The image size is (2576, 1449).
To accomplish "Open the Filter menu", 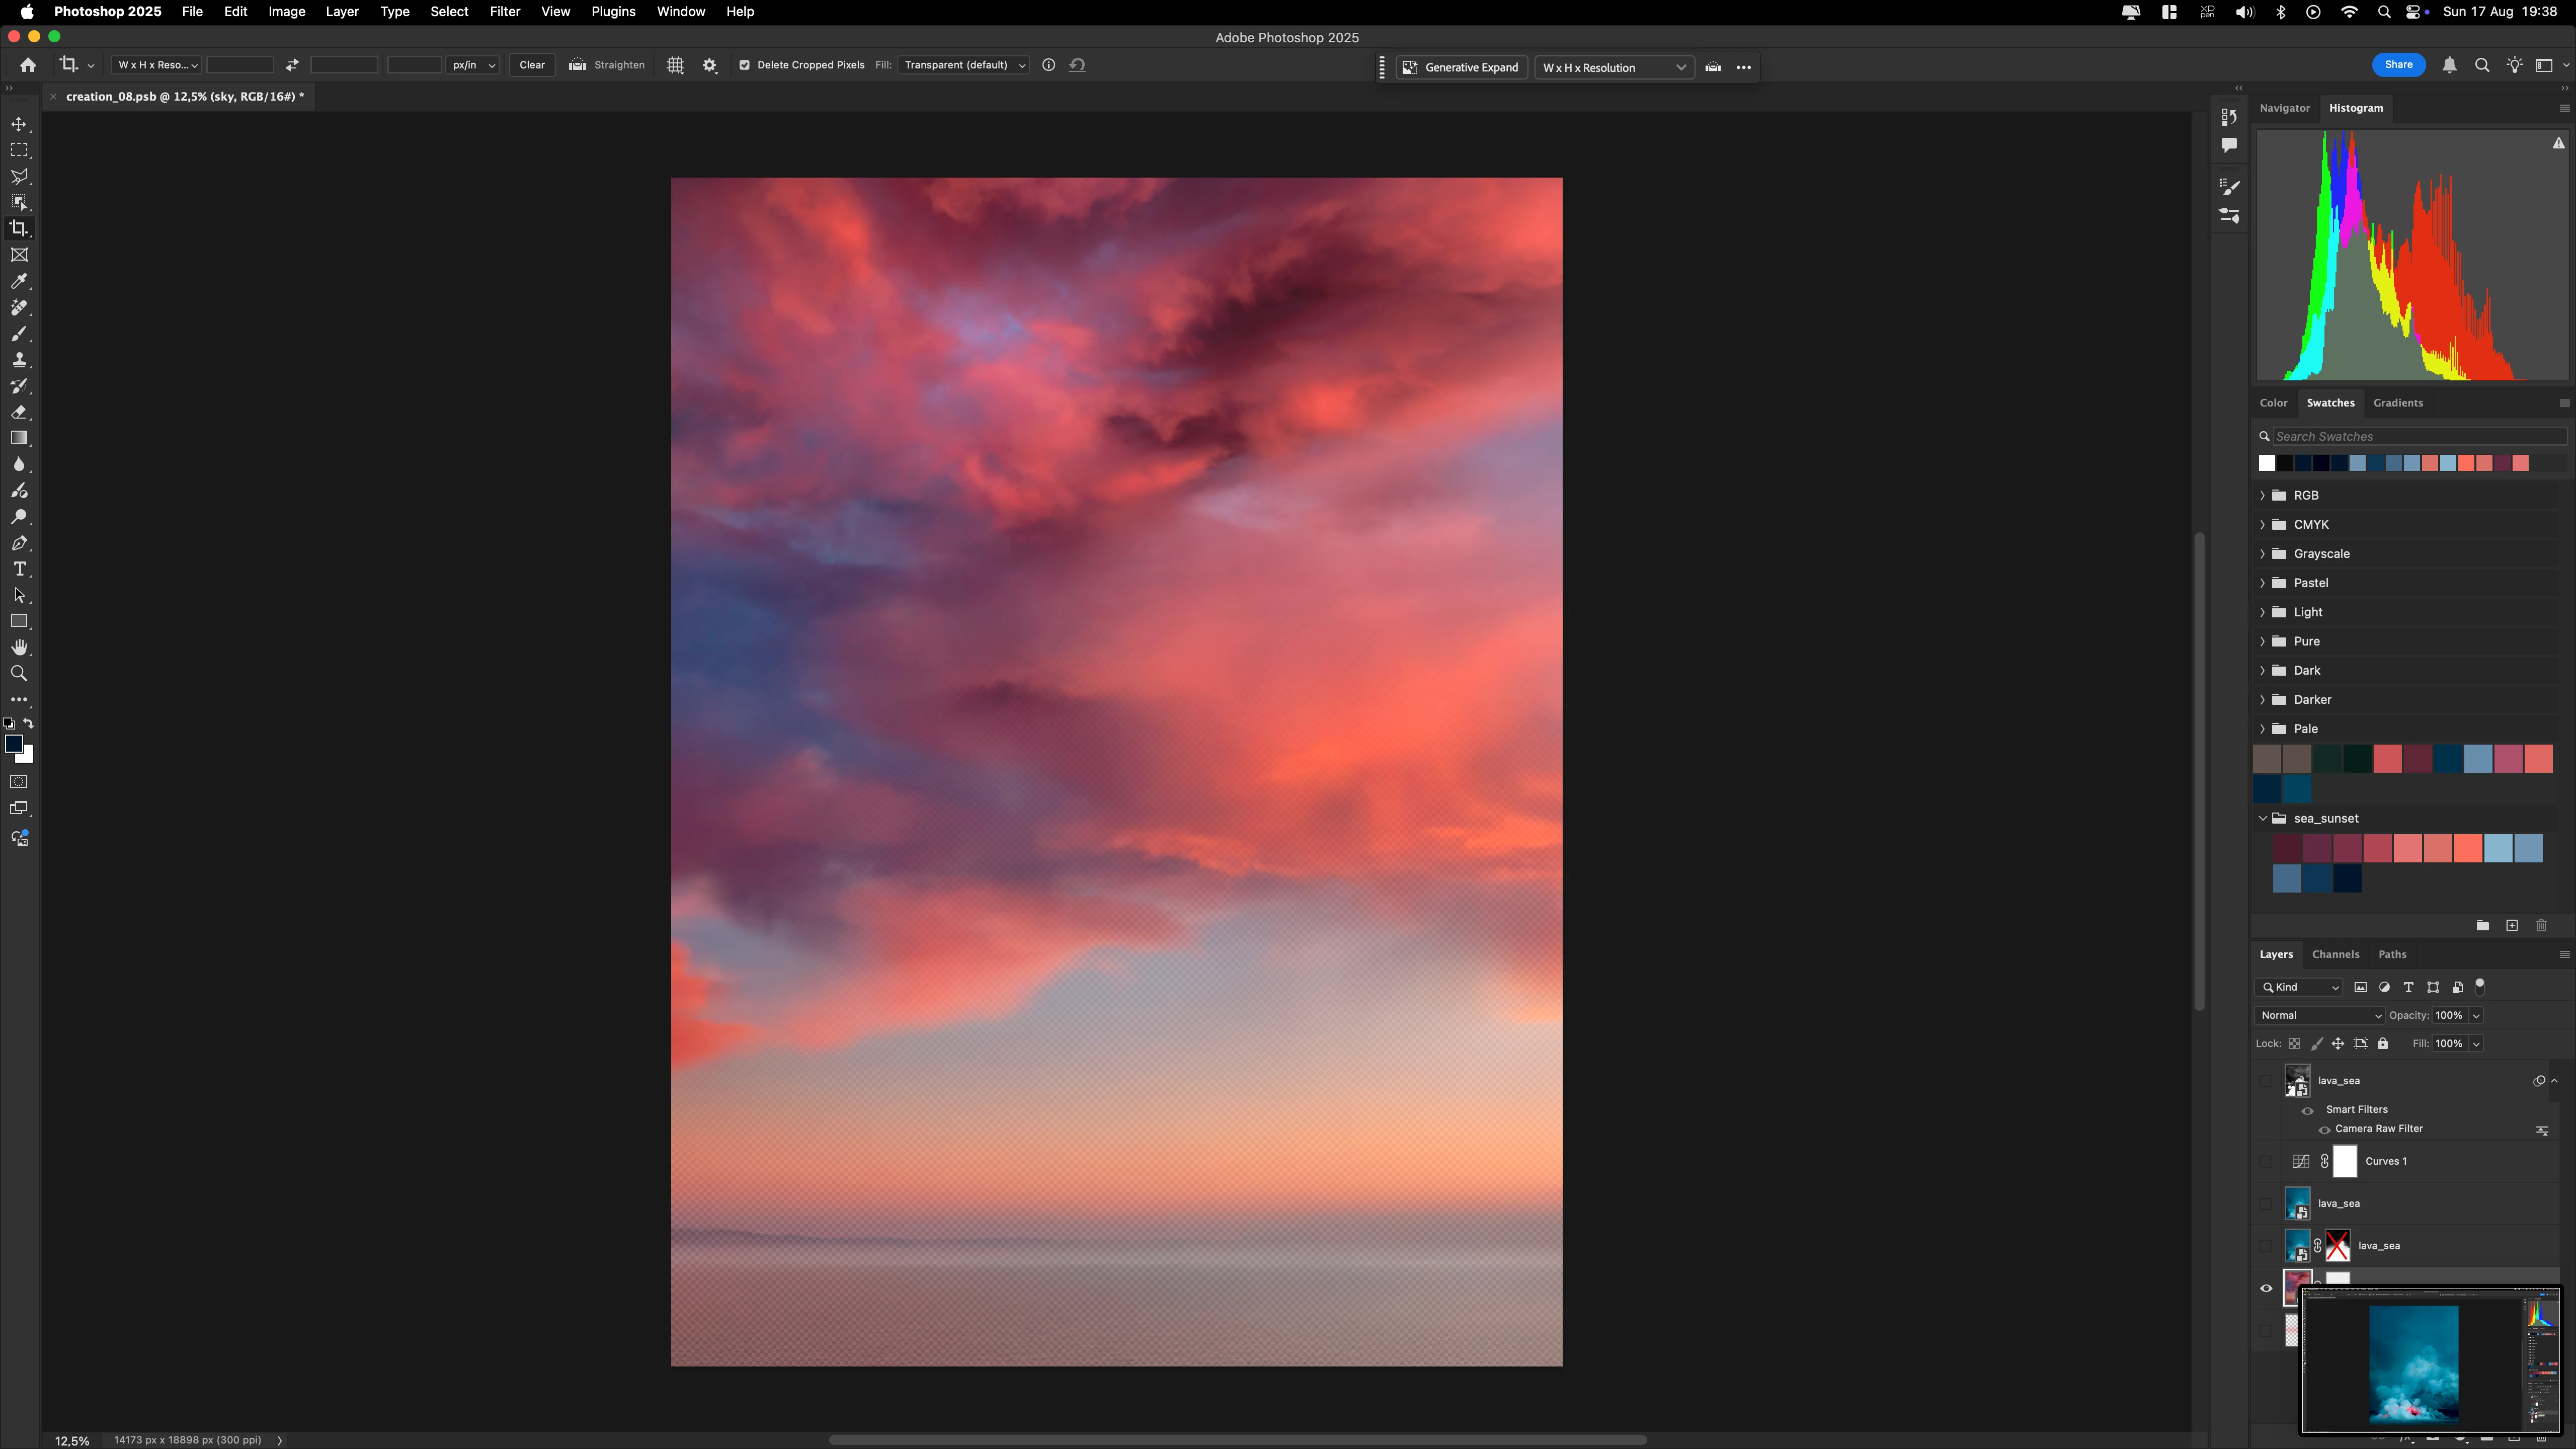I will (x=504, y=12).
